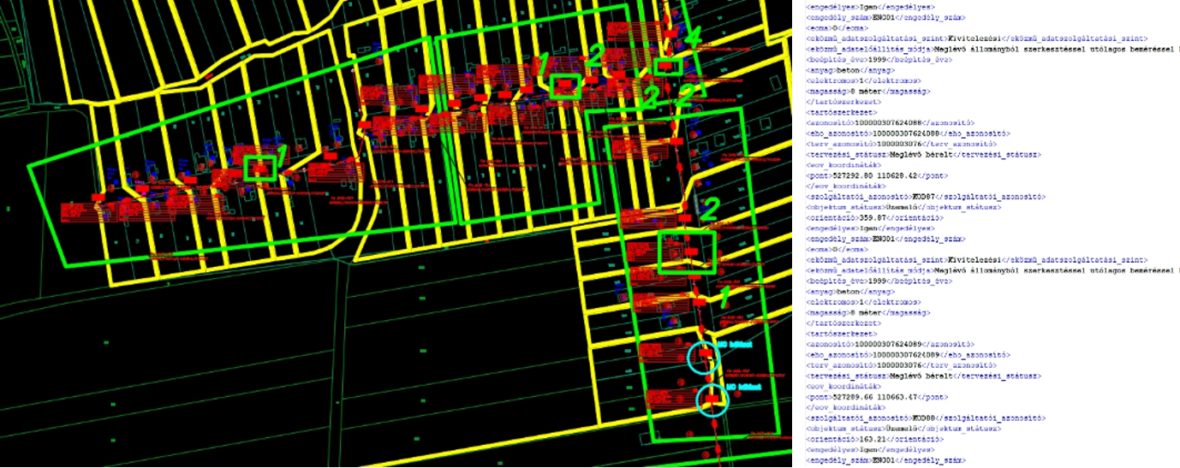Click the cyan text label beside the lower circle
The width and height of the screenshot is (1180, 468).
click(x=742, y=388)
